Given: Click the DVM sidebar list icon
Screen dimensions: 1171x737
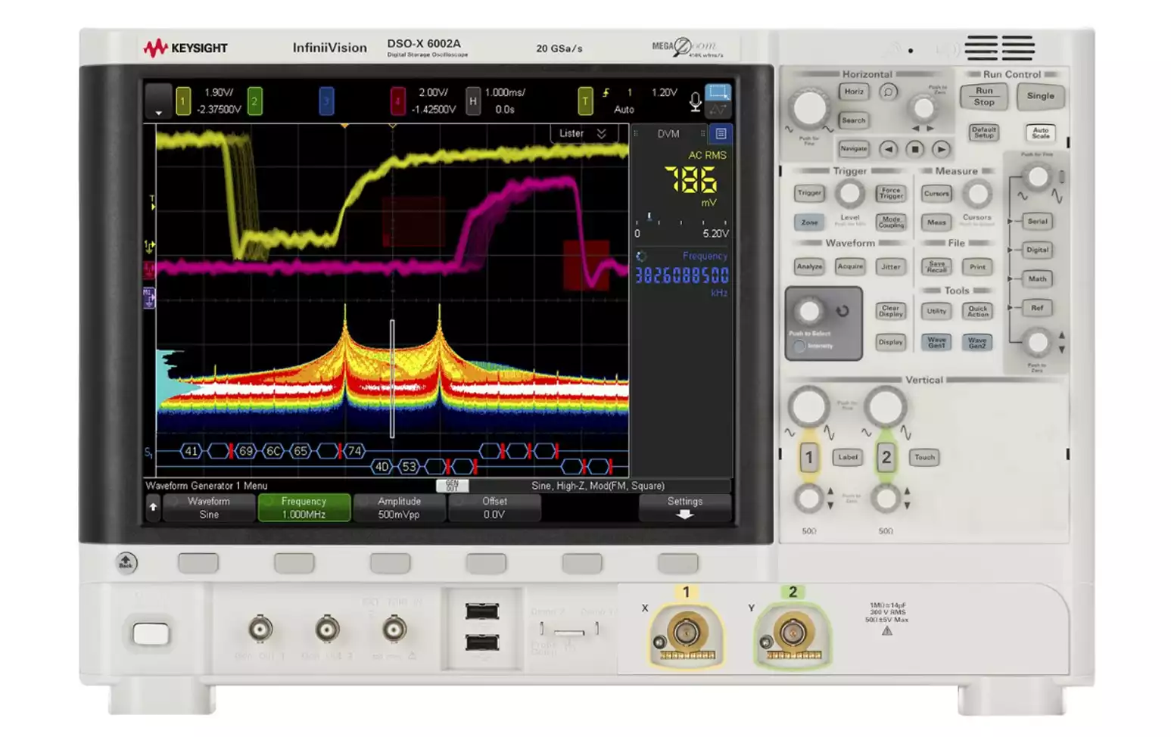Looking at the screenshot, I should (x=721, y=134).
